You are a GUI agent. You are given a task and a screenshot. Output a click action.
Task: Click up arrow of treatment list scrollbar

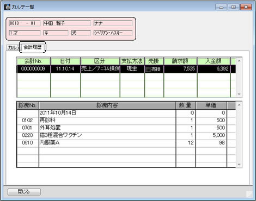pos(239,105)
